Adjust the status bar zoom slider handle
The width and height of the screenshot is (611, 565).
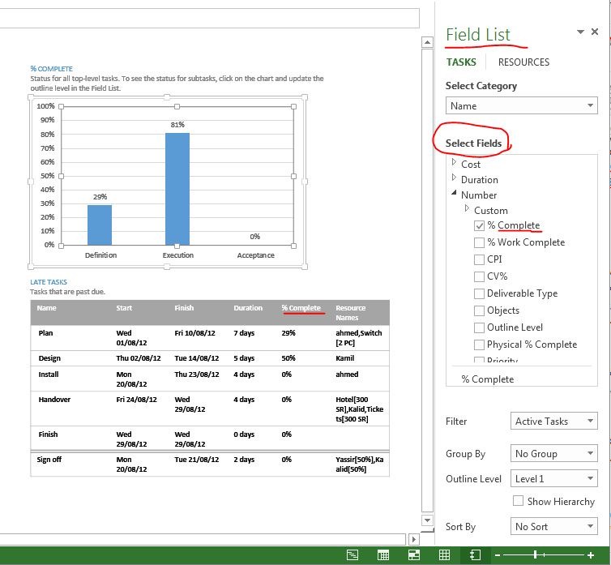536,554
